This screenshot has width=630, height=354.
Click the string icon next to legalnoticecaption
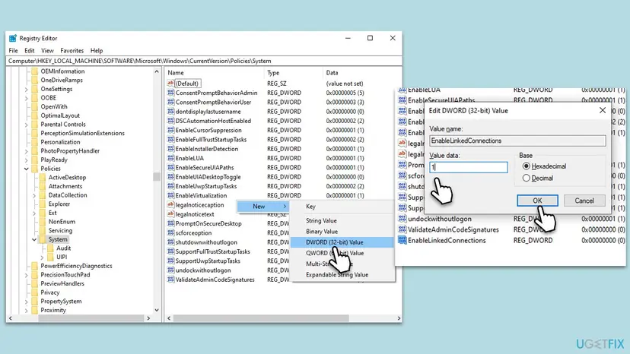(x=170, y=204)
